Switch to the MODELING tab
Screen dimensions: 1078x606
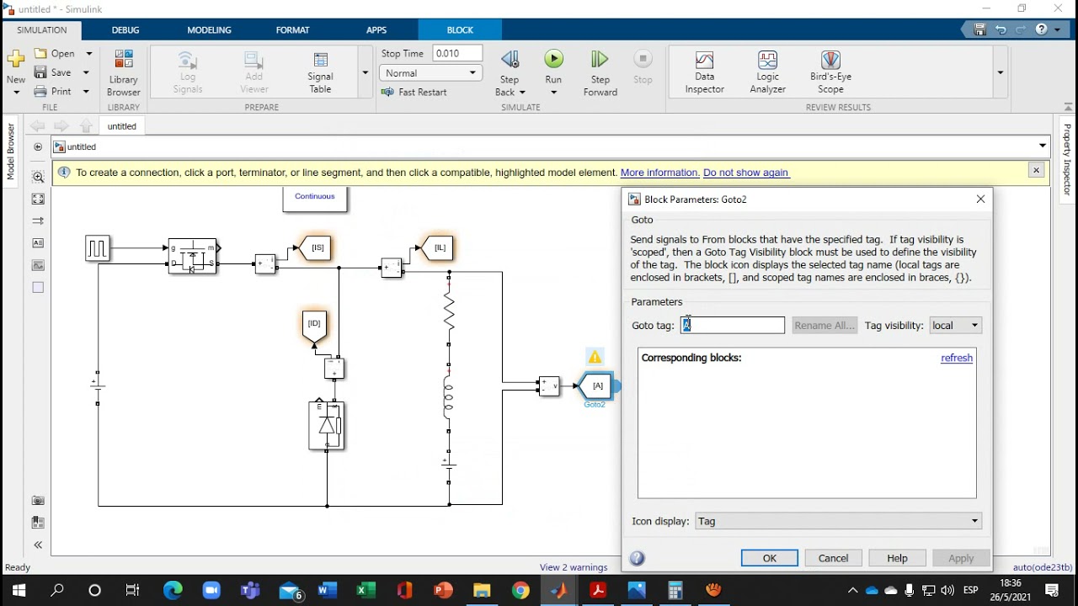tap(209, 29)
